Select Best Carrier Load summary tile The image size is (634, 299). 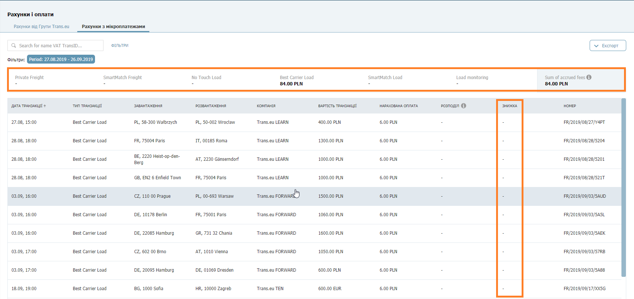click(296, 80)
